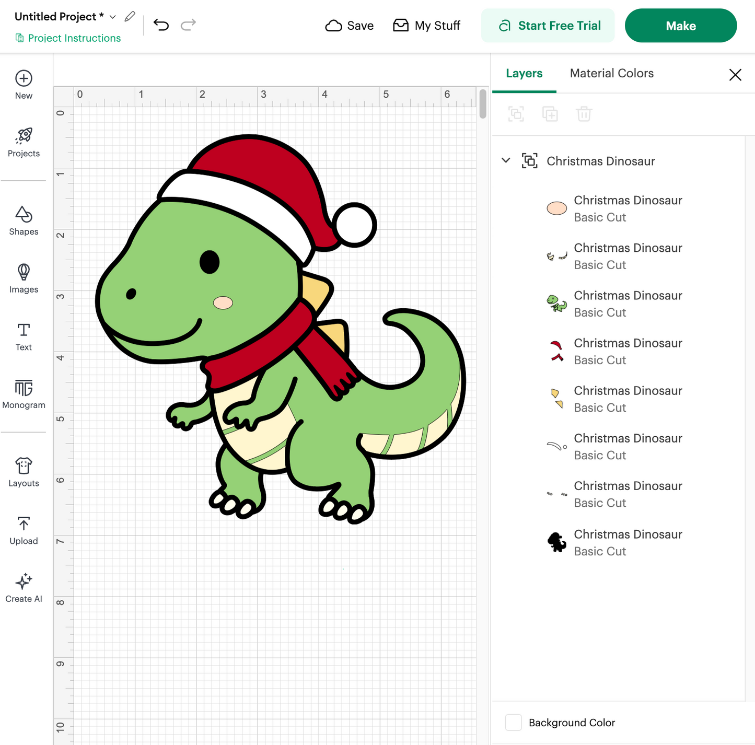Viewport: 755px width, 745px height.
Task: Select the small toe details layer
Action: point(618,494)
